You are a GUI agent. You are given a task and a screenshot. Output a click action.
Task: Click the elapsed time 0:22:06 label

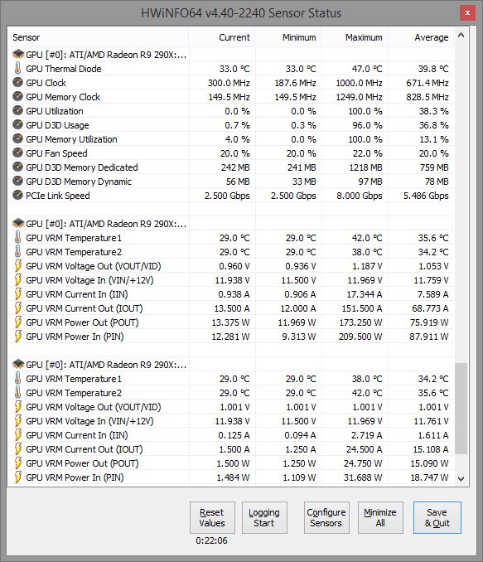pyautogui.click(x=212, y=540)
